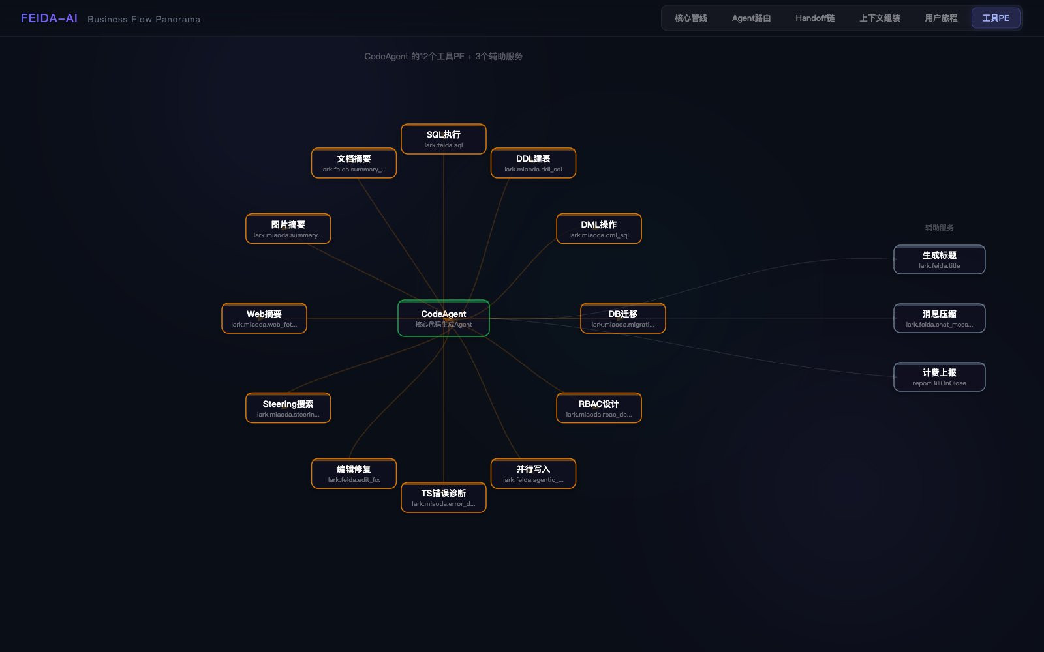
Task: Click the CodeAgent 的12个工具PE description text
Action: click(x=444, y=57)
